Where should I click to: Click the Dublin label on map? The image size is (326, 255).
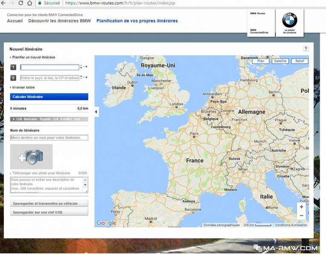(x=133, y=82)
